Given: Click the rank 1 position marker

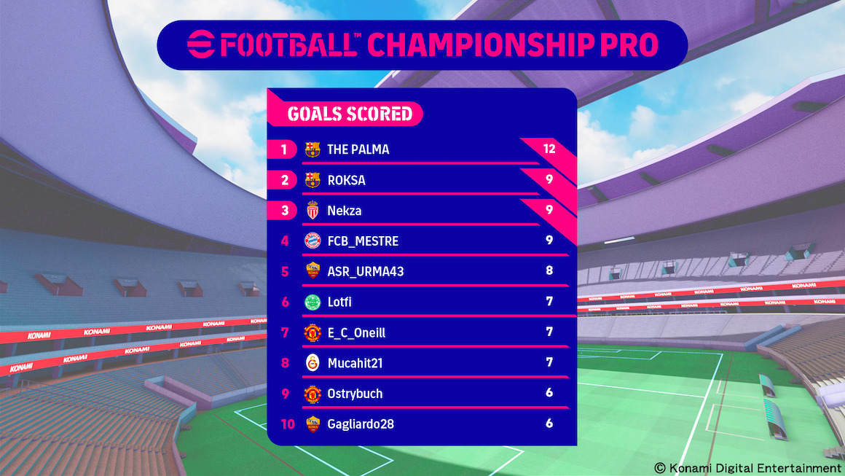Looking at the screenshot, I should click(284, 149).
